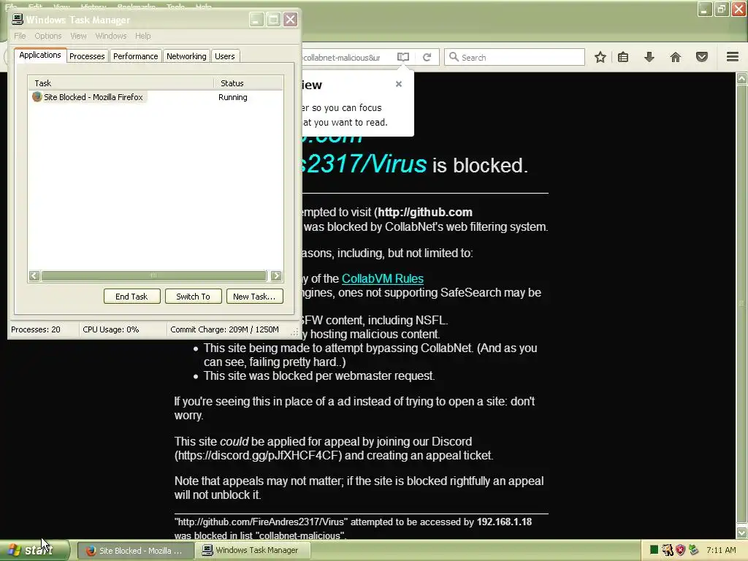Click the Firefox address bar URL

click(x=342, y=57)
